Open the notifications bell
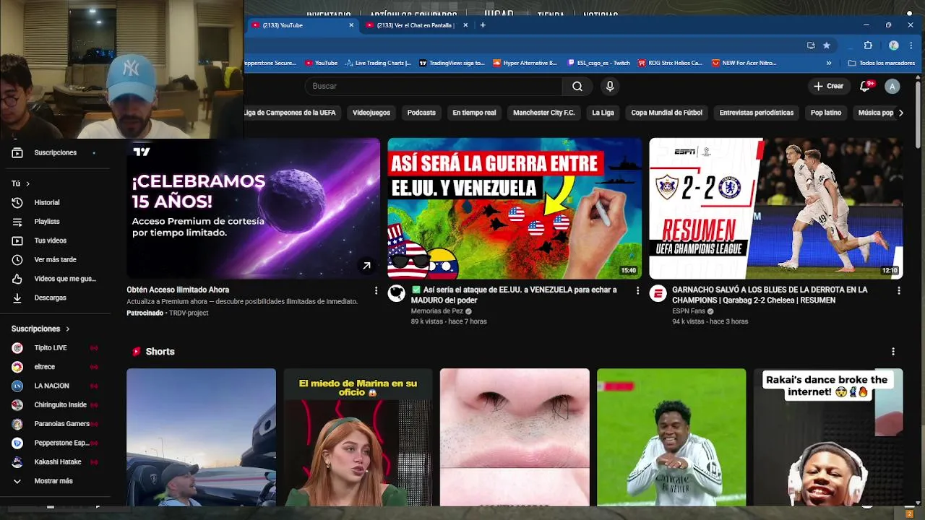This screenshot has height=520, width=925. pos(865,86)
